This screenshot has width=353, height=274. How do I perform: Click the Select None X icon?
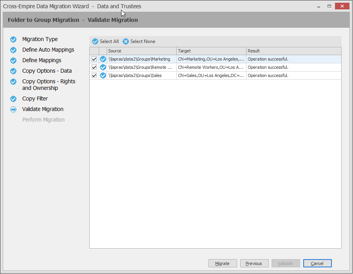click(126, 41)
